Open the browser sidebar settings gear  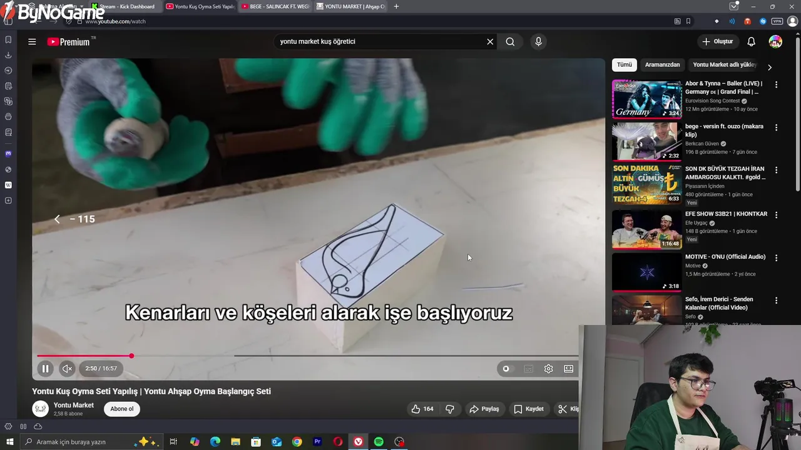(x=8, y=426)
